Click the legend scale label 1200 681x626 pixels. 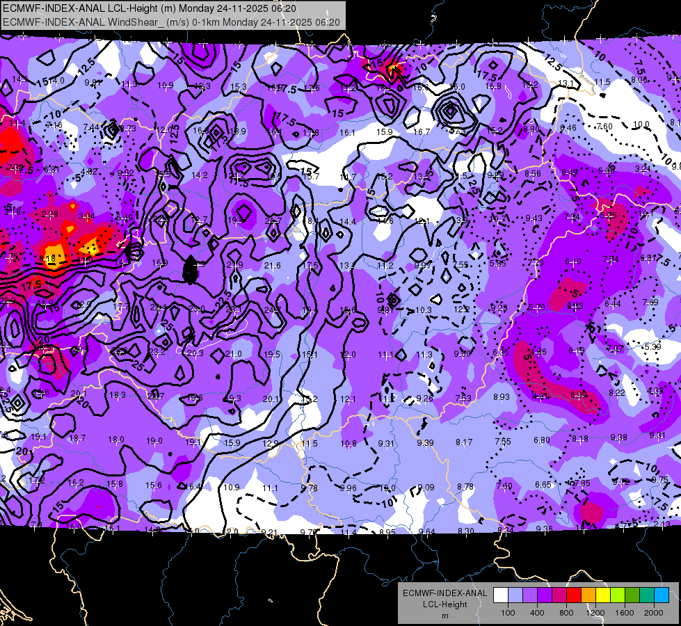(x=595, y=613)
